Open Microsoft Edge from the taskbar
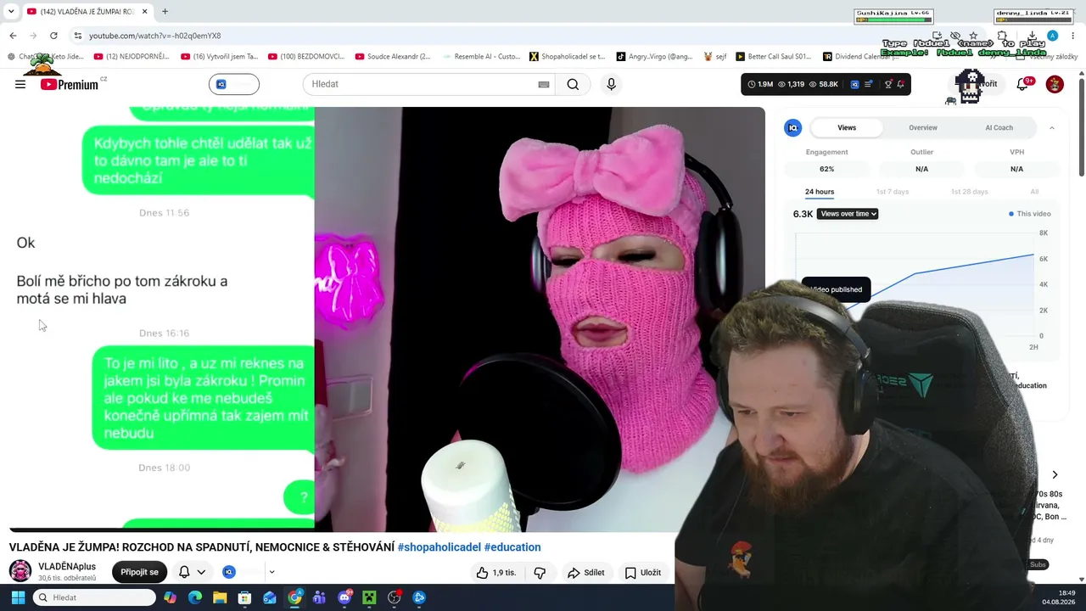 (195, 597)
